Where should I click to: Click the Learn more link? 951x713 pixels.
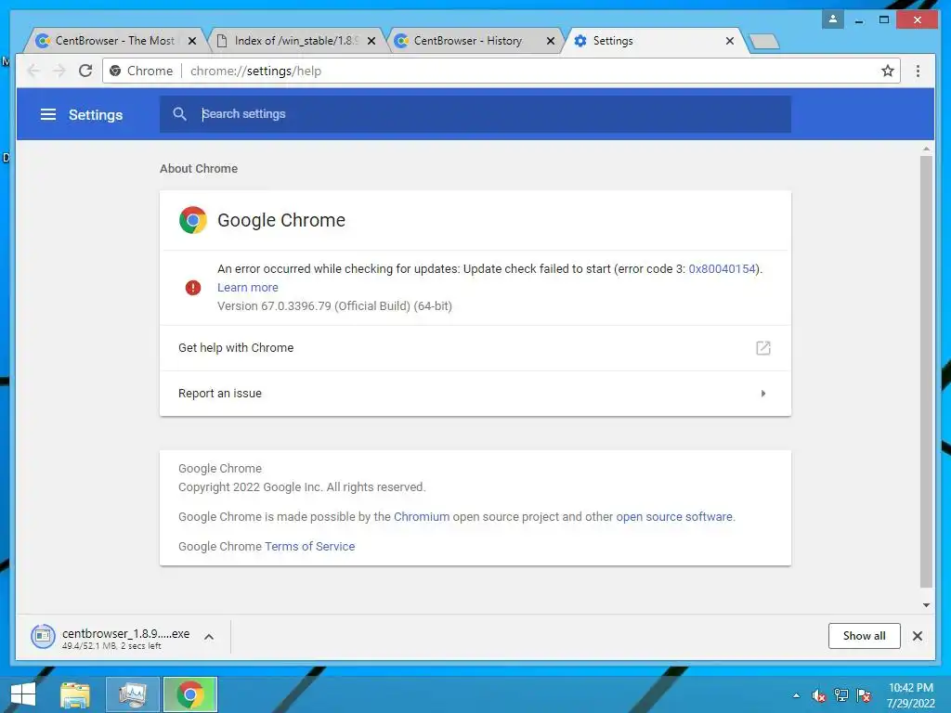247,288
